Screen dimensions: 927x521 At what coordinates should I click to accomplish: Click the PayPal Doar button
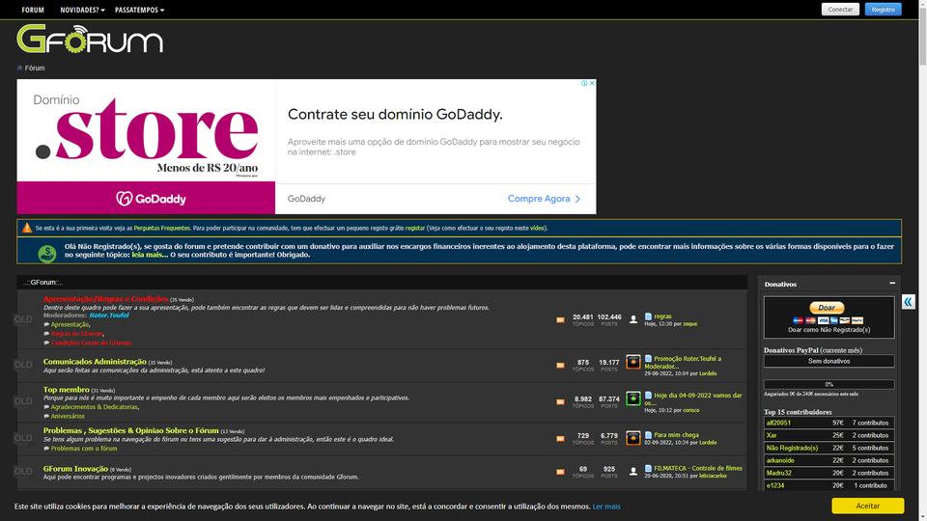pos(827,307)
